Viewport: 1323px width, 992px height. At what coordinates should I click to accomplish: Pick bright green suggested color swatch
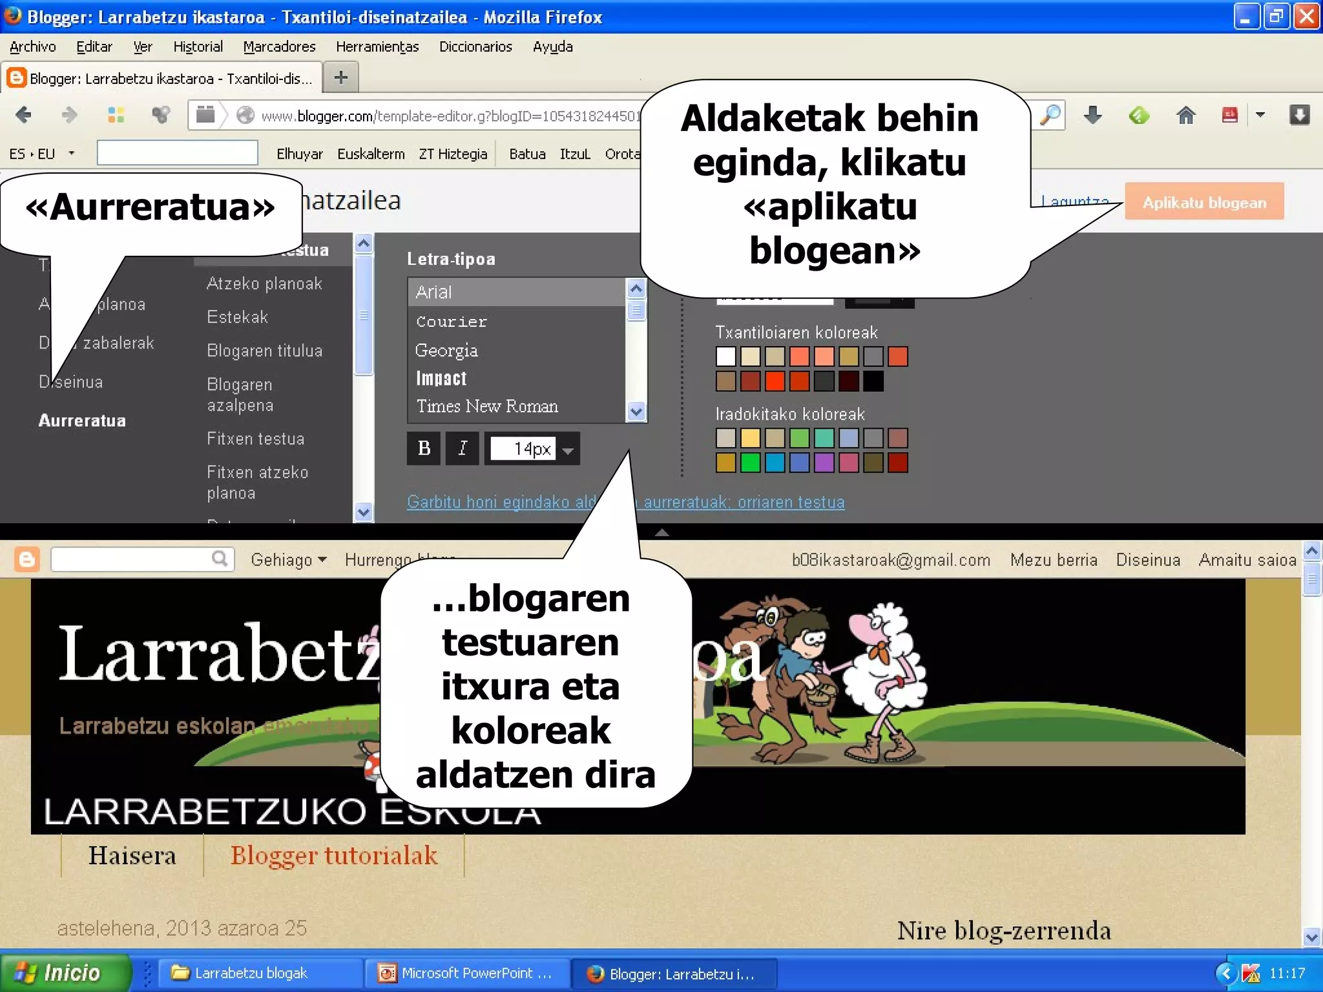pos(750,462)
